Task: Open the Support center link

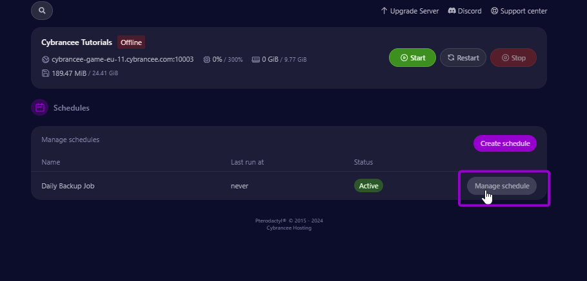Action: click(519, 11)
